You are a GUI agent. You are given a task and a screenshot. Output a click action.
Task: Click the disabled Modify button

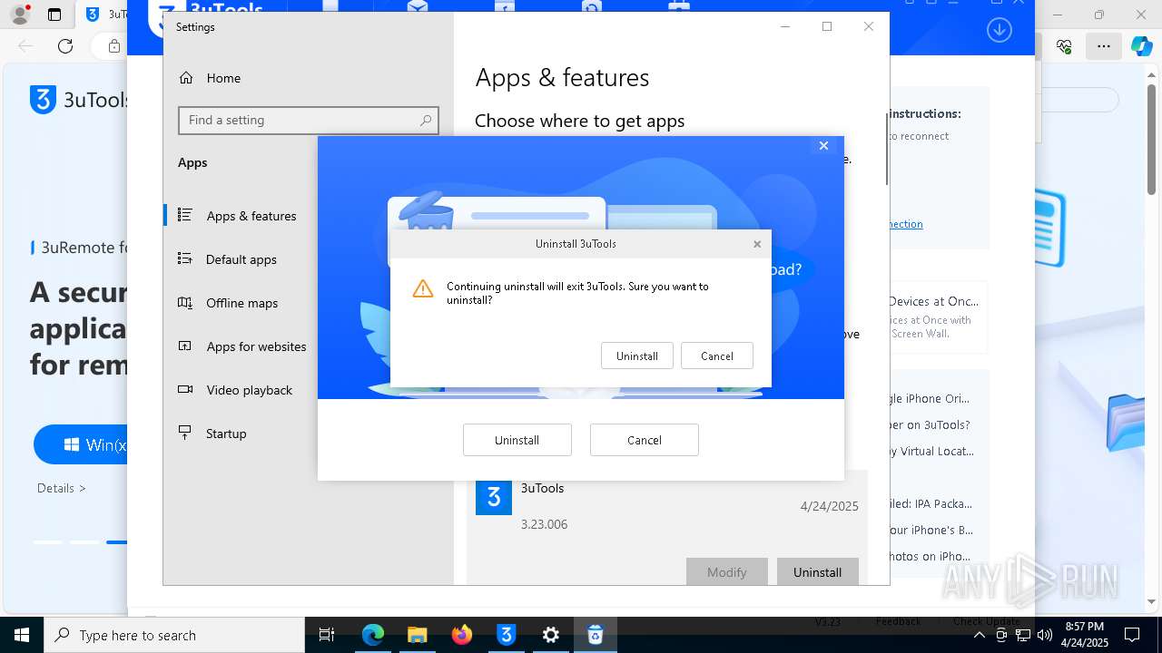tap(726, 572)
